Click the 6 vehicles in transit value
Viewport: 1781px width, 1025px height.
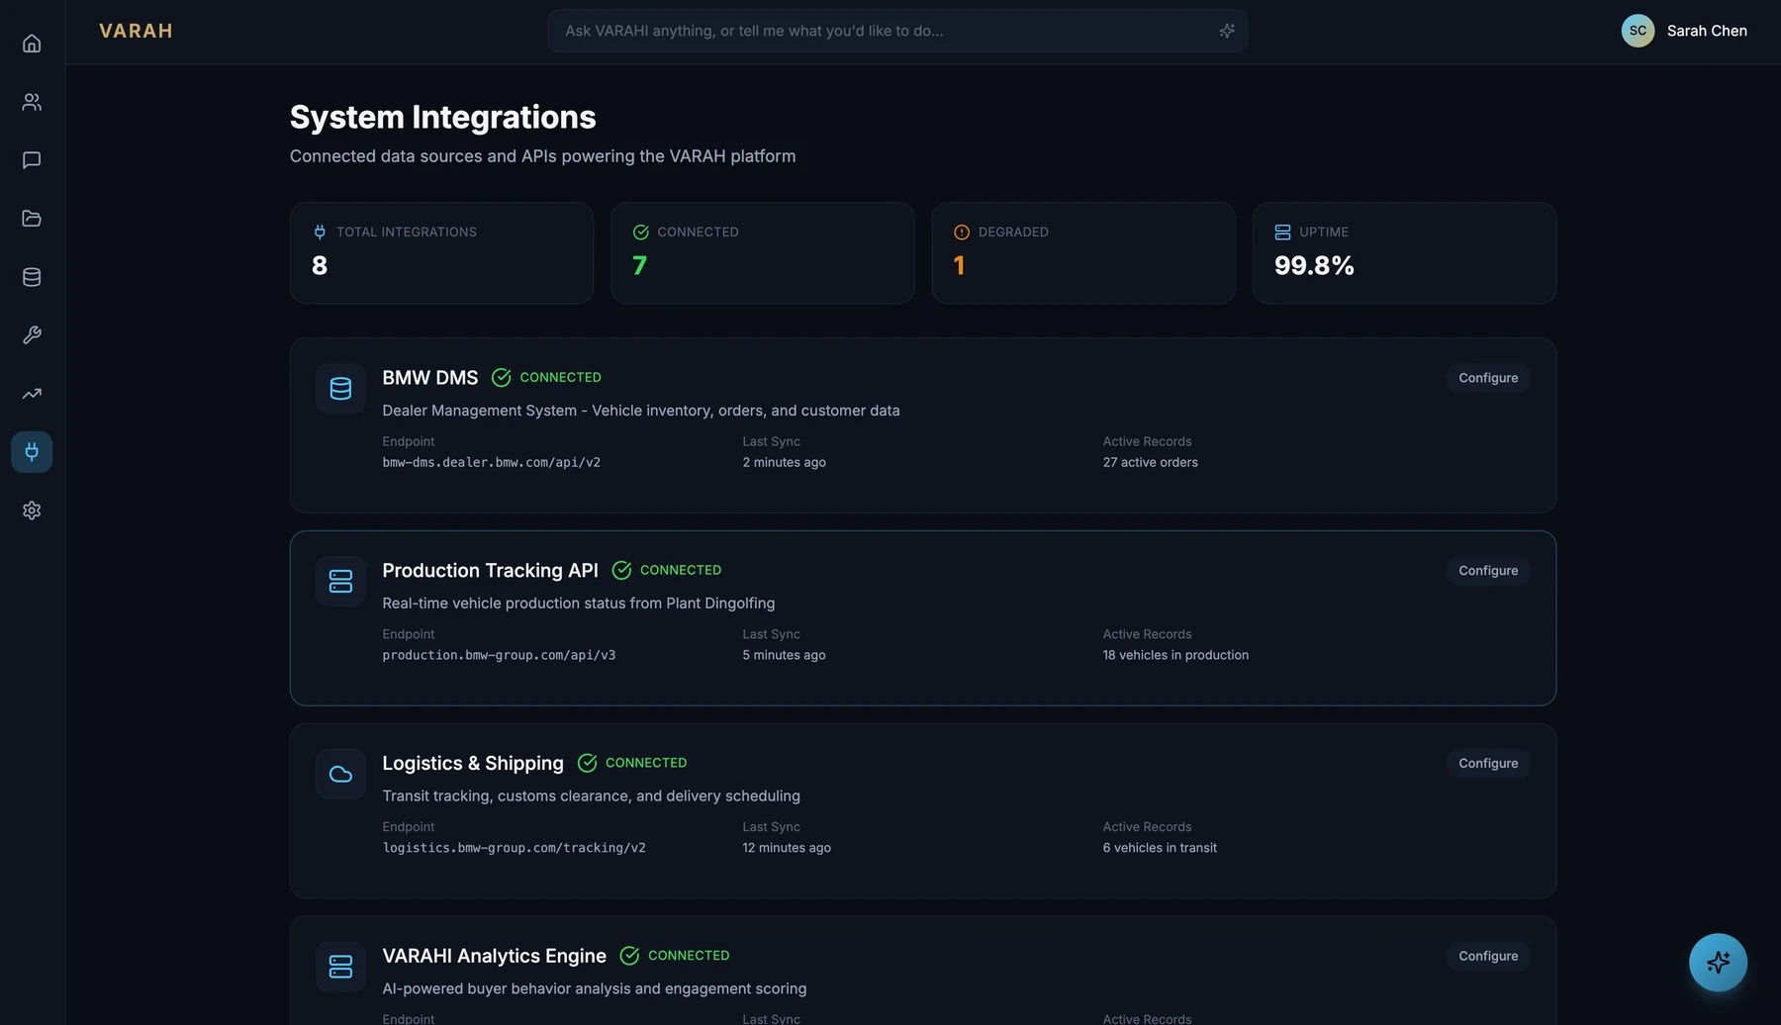click(1160, 848)
